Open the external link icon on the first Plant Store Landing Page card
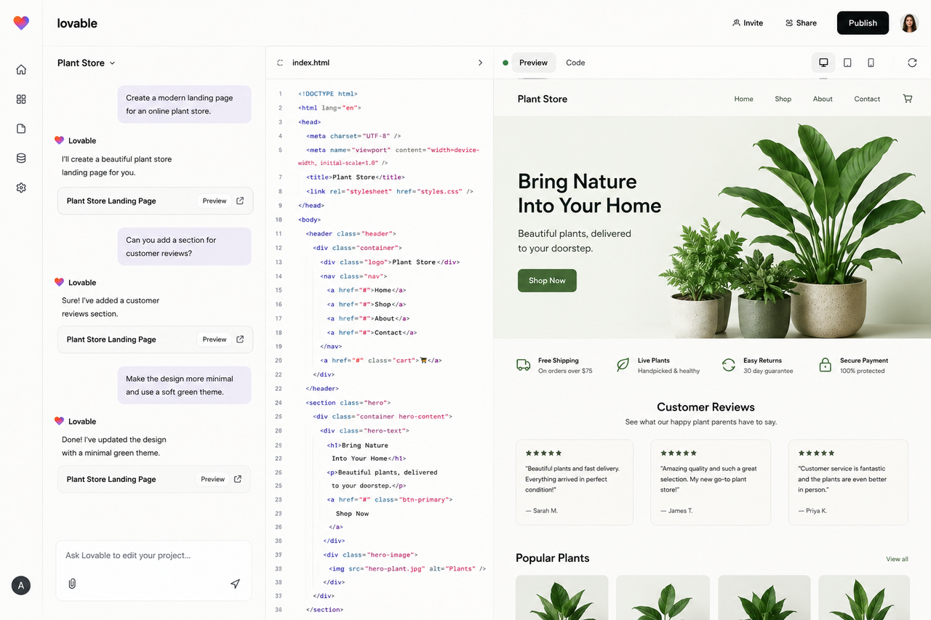 [x=240, y=201]
